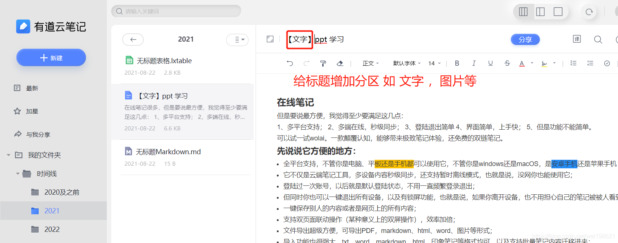Click the spreadsheet file icon
Screen dimensions: 618x243
[129, 60]
